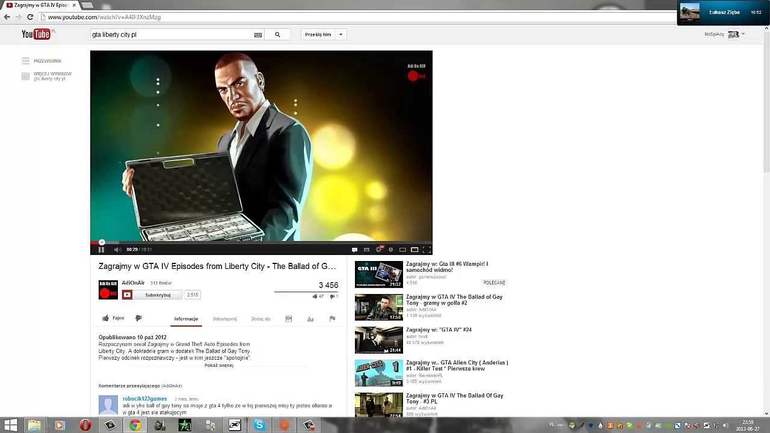Image resolution: width=770 pixels, height=433 pixels.
Task: Open the video statistics bar-chart icon
Action: click(x=310, y=319)
